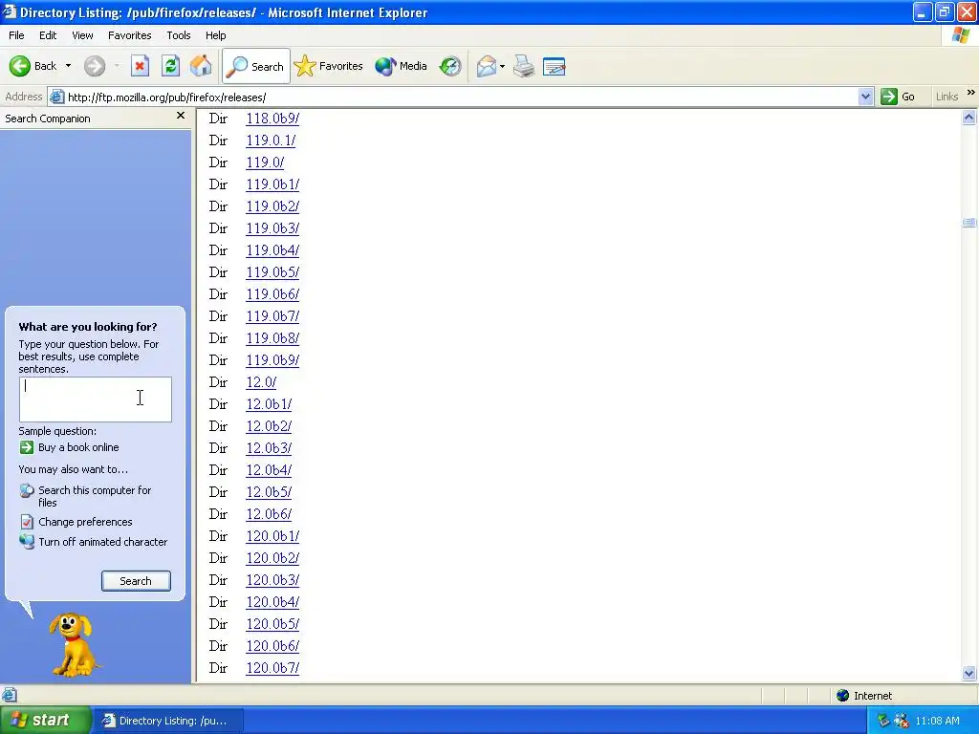Screen dimensions: 979x734
Task: Open the 119.0b9/ directory link
Action: pos(272,360)
